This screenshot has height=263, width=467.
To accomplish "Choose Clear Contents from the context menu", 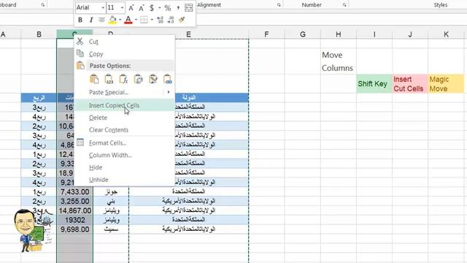I will coord(124,130).
